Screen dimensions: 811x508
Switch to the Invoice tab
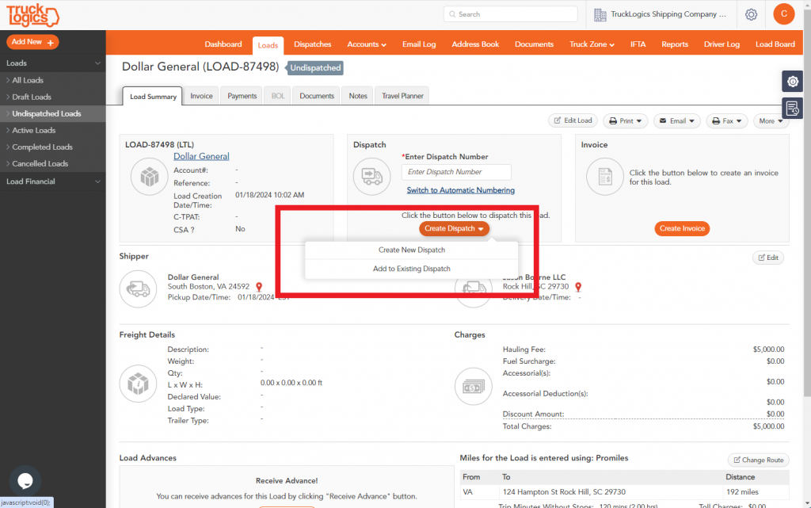(x=201, y=96)
